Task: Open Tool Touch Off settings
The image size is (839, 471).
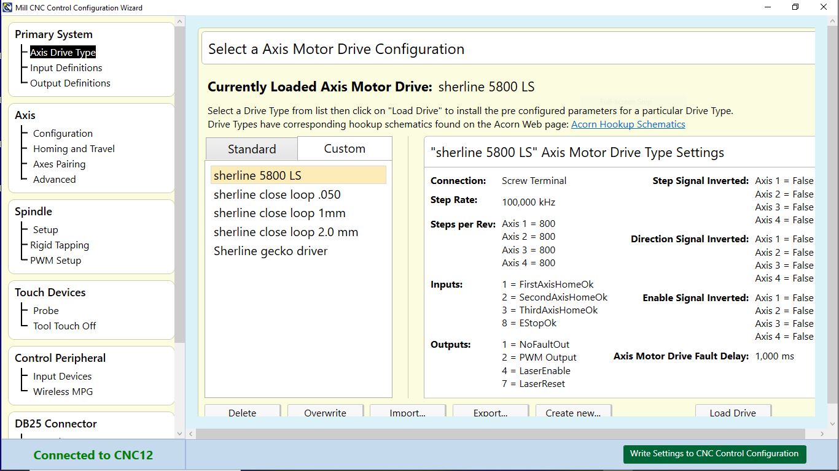Action: pyautogui.click(x=64, y=326)
